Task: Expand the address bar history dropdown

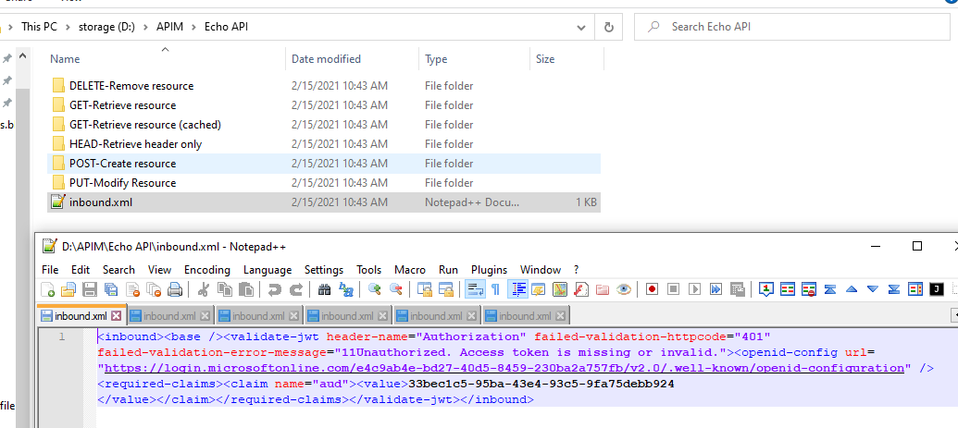Action: point(581,27)
